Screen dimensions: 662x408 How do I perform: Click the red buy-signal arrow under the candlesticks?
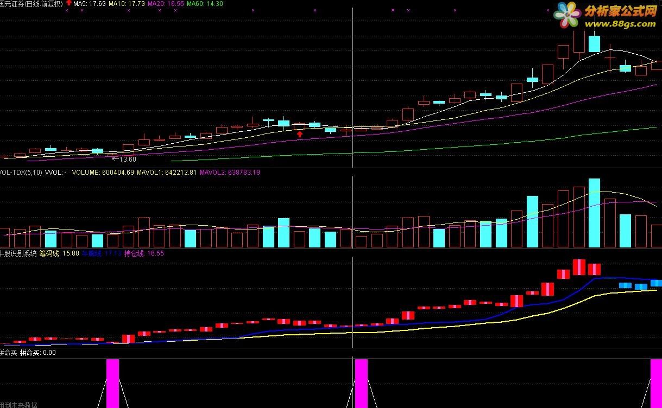click(300, 134)
